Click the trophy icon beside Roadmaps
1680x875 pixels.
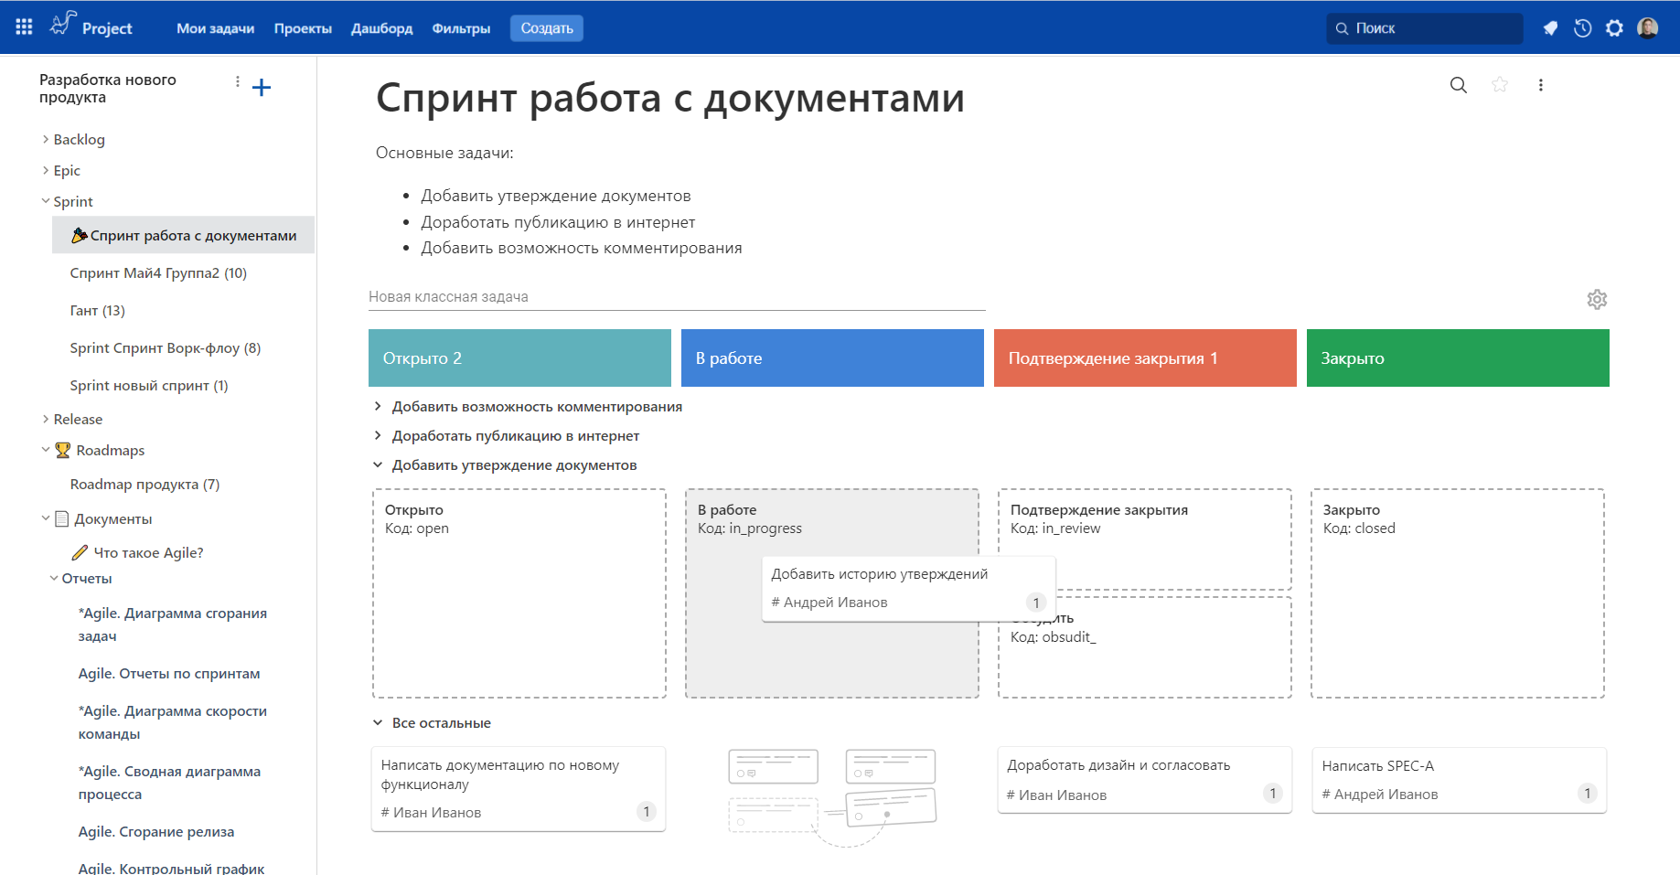pos(61,449)
